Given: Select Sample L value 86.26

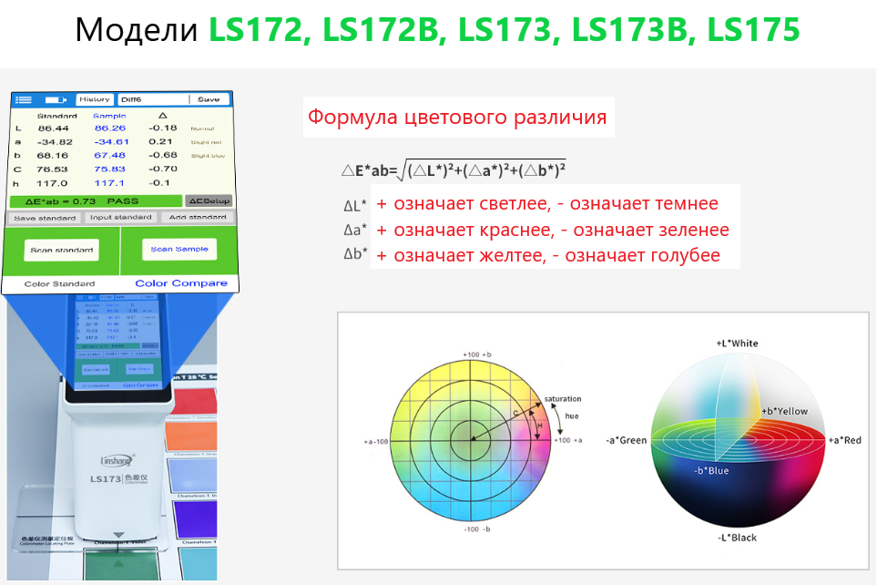Looking at the screenshot, I should [110, 128].
